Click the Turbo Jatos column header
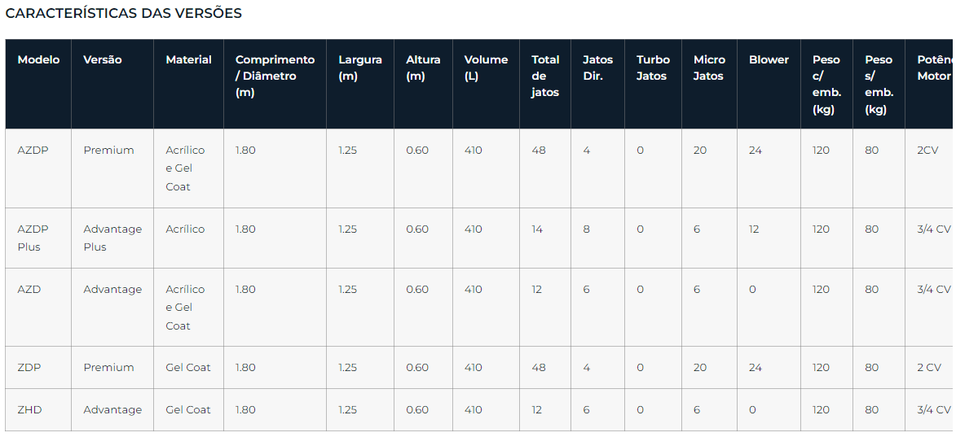 653,68
